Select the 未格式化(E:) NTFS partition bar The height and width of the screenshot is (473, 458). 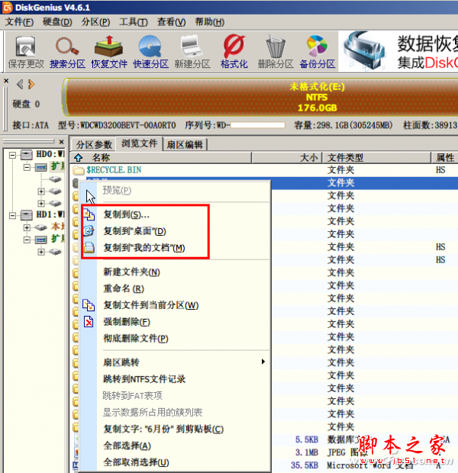(x=262, y=97)
